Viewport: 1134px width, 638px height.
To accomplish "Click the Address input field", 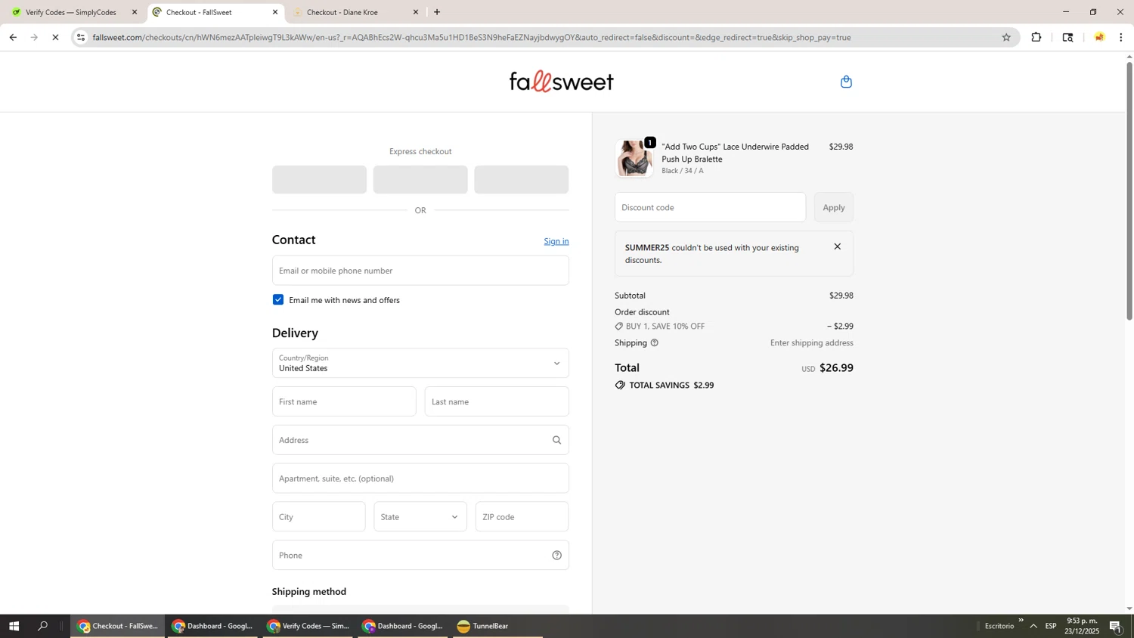I will tap(420, 440).
